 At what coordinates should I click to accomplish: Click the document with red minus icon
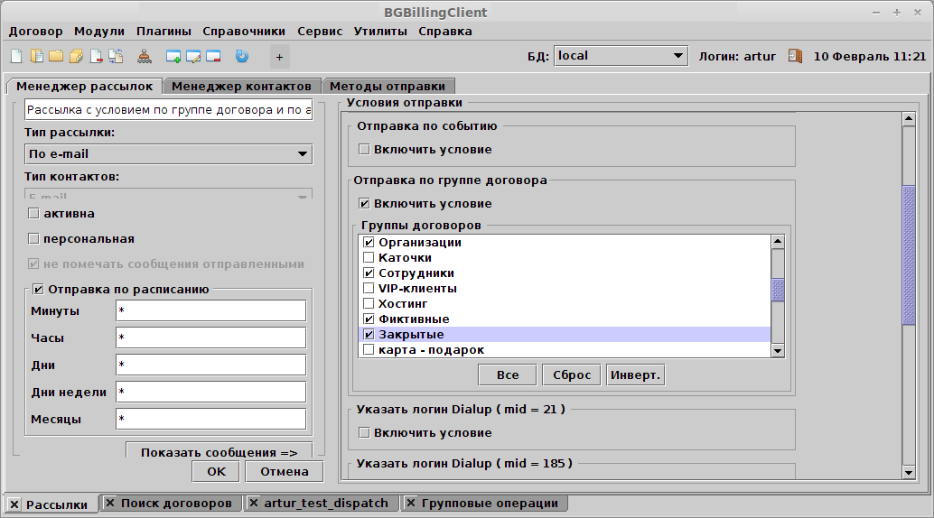click(x=96, y=56)
